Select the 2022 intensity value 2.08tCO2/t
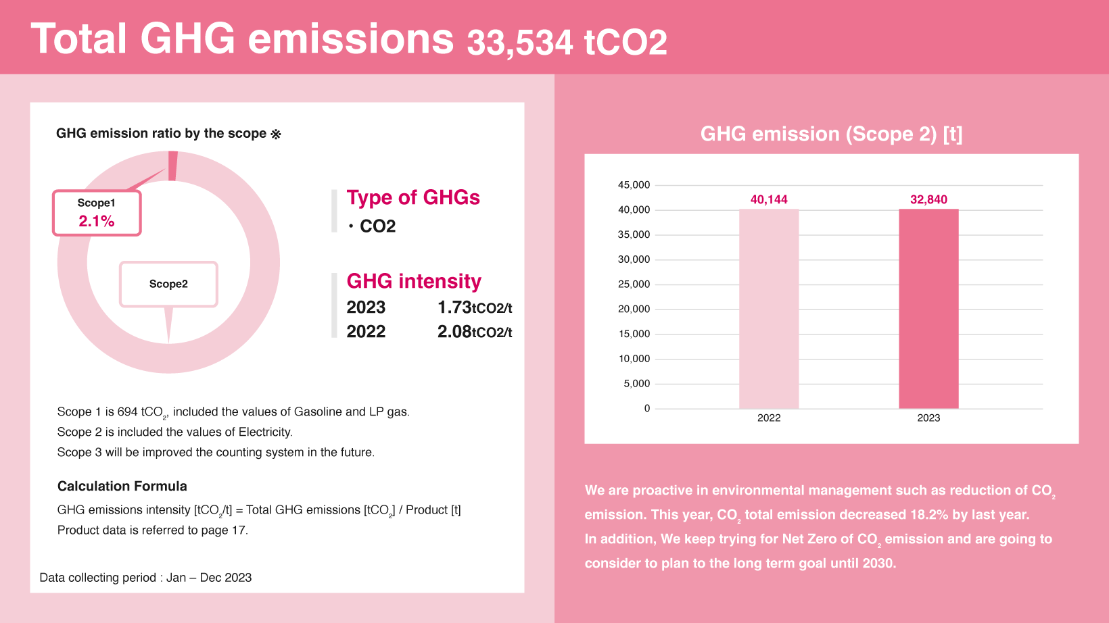The width and height of the screenshot is (1109, 623). [475, 332]
